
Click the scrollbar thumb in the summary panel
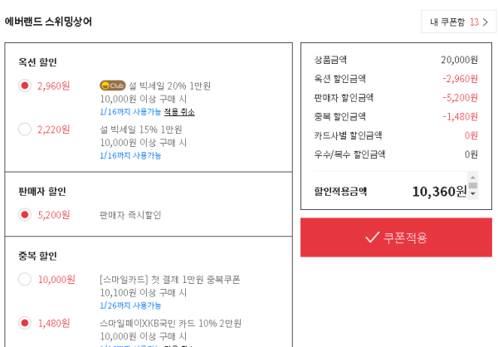pos(472,185)
